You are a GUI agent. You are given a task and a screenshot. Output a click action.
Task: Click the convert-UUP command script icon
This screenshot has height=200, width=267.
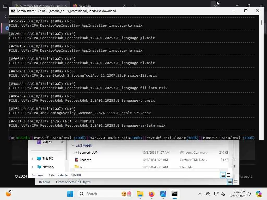[x=77, y=152]
